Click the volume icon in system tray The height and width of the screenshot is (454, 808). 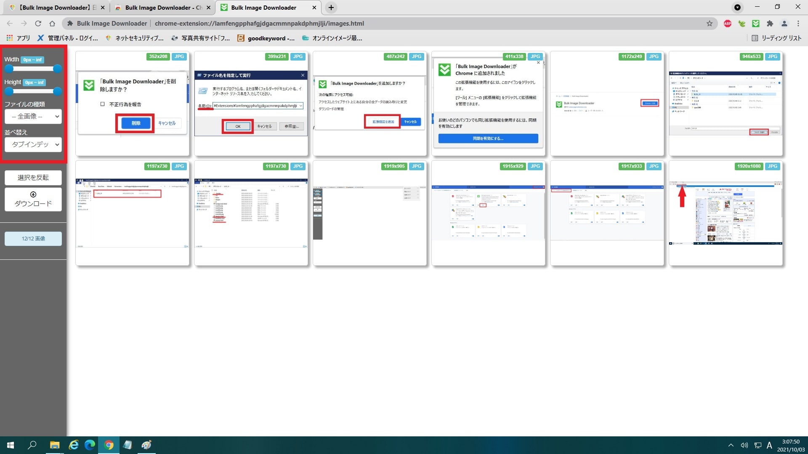744,445
